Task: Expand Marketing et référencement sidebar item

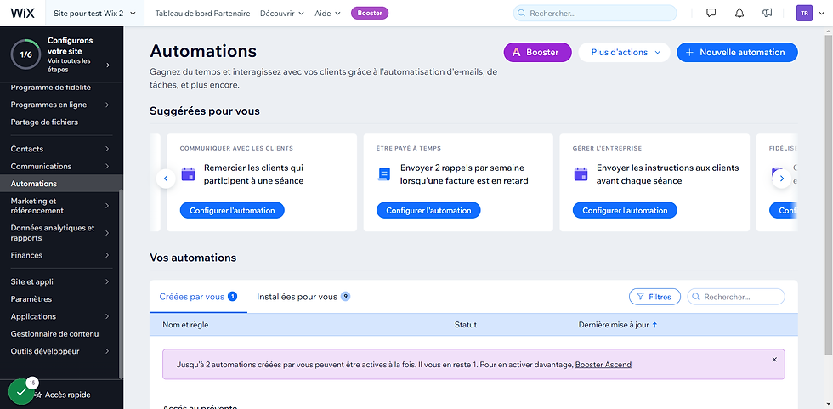Action: point(61,206)
